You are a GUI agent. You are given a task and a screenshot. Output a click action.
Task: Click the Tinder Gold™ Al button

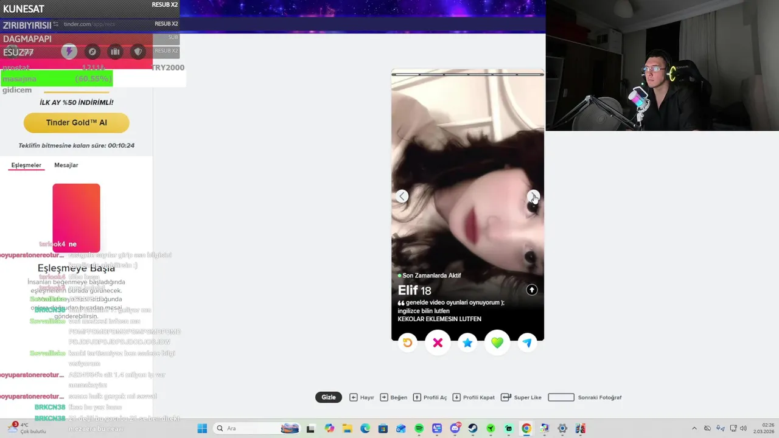[x=77, y=123]
